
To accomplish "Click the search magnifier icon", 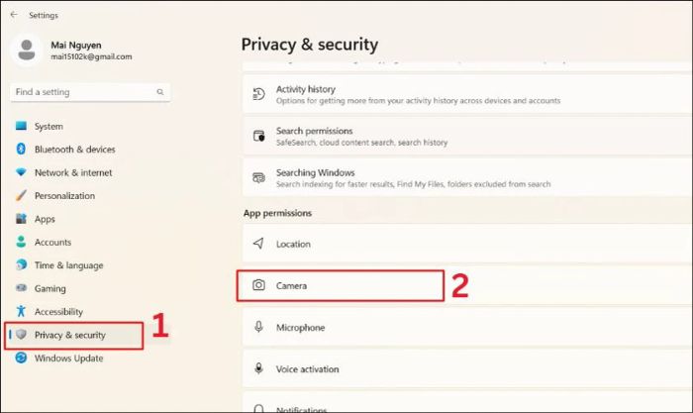I will click(160, 92).
